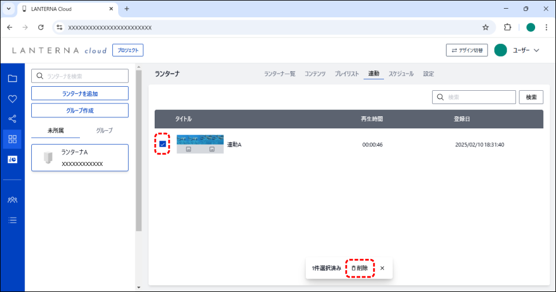Open Chrome three-dot menu
This screenshot has width=556, height=292.
pos(546,27)
